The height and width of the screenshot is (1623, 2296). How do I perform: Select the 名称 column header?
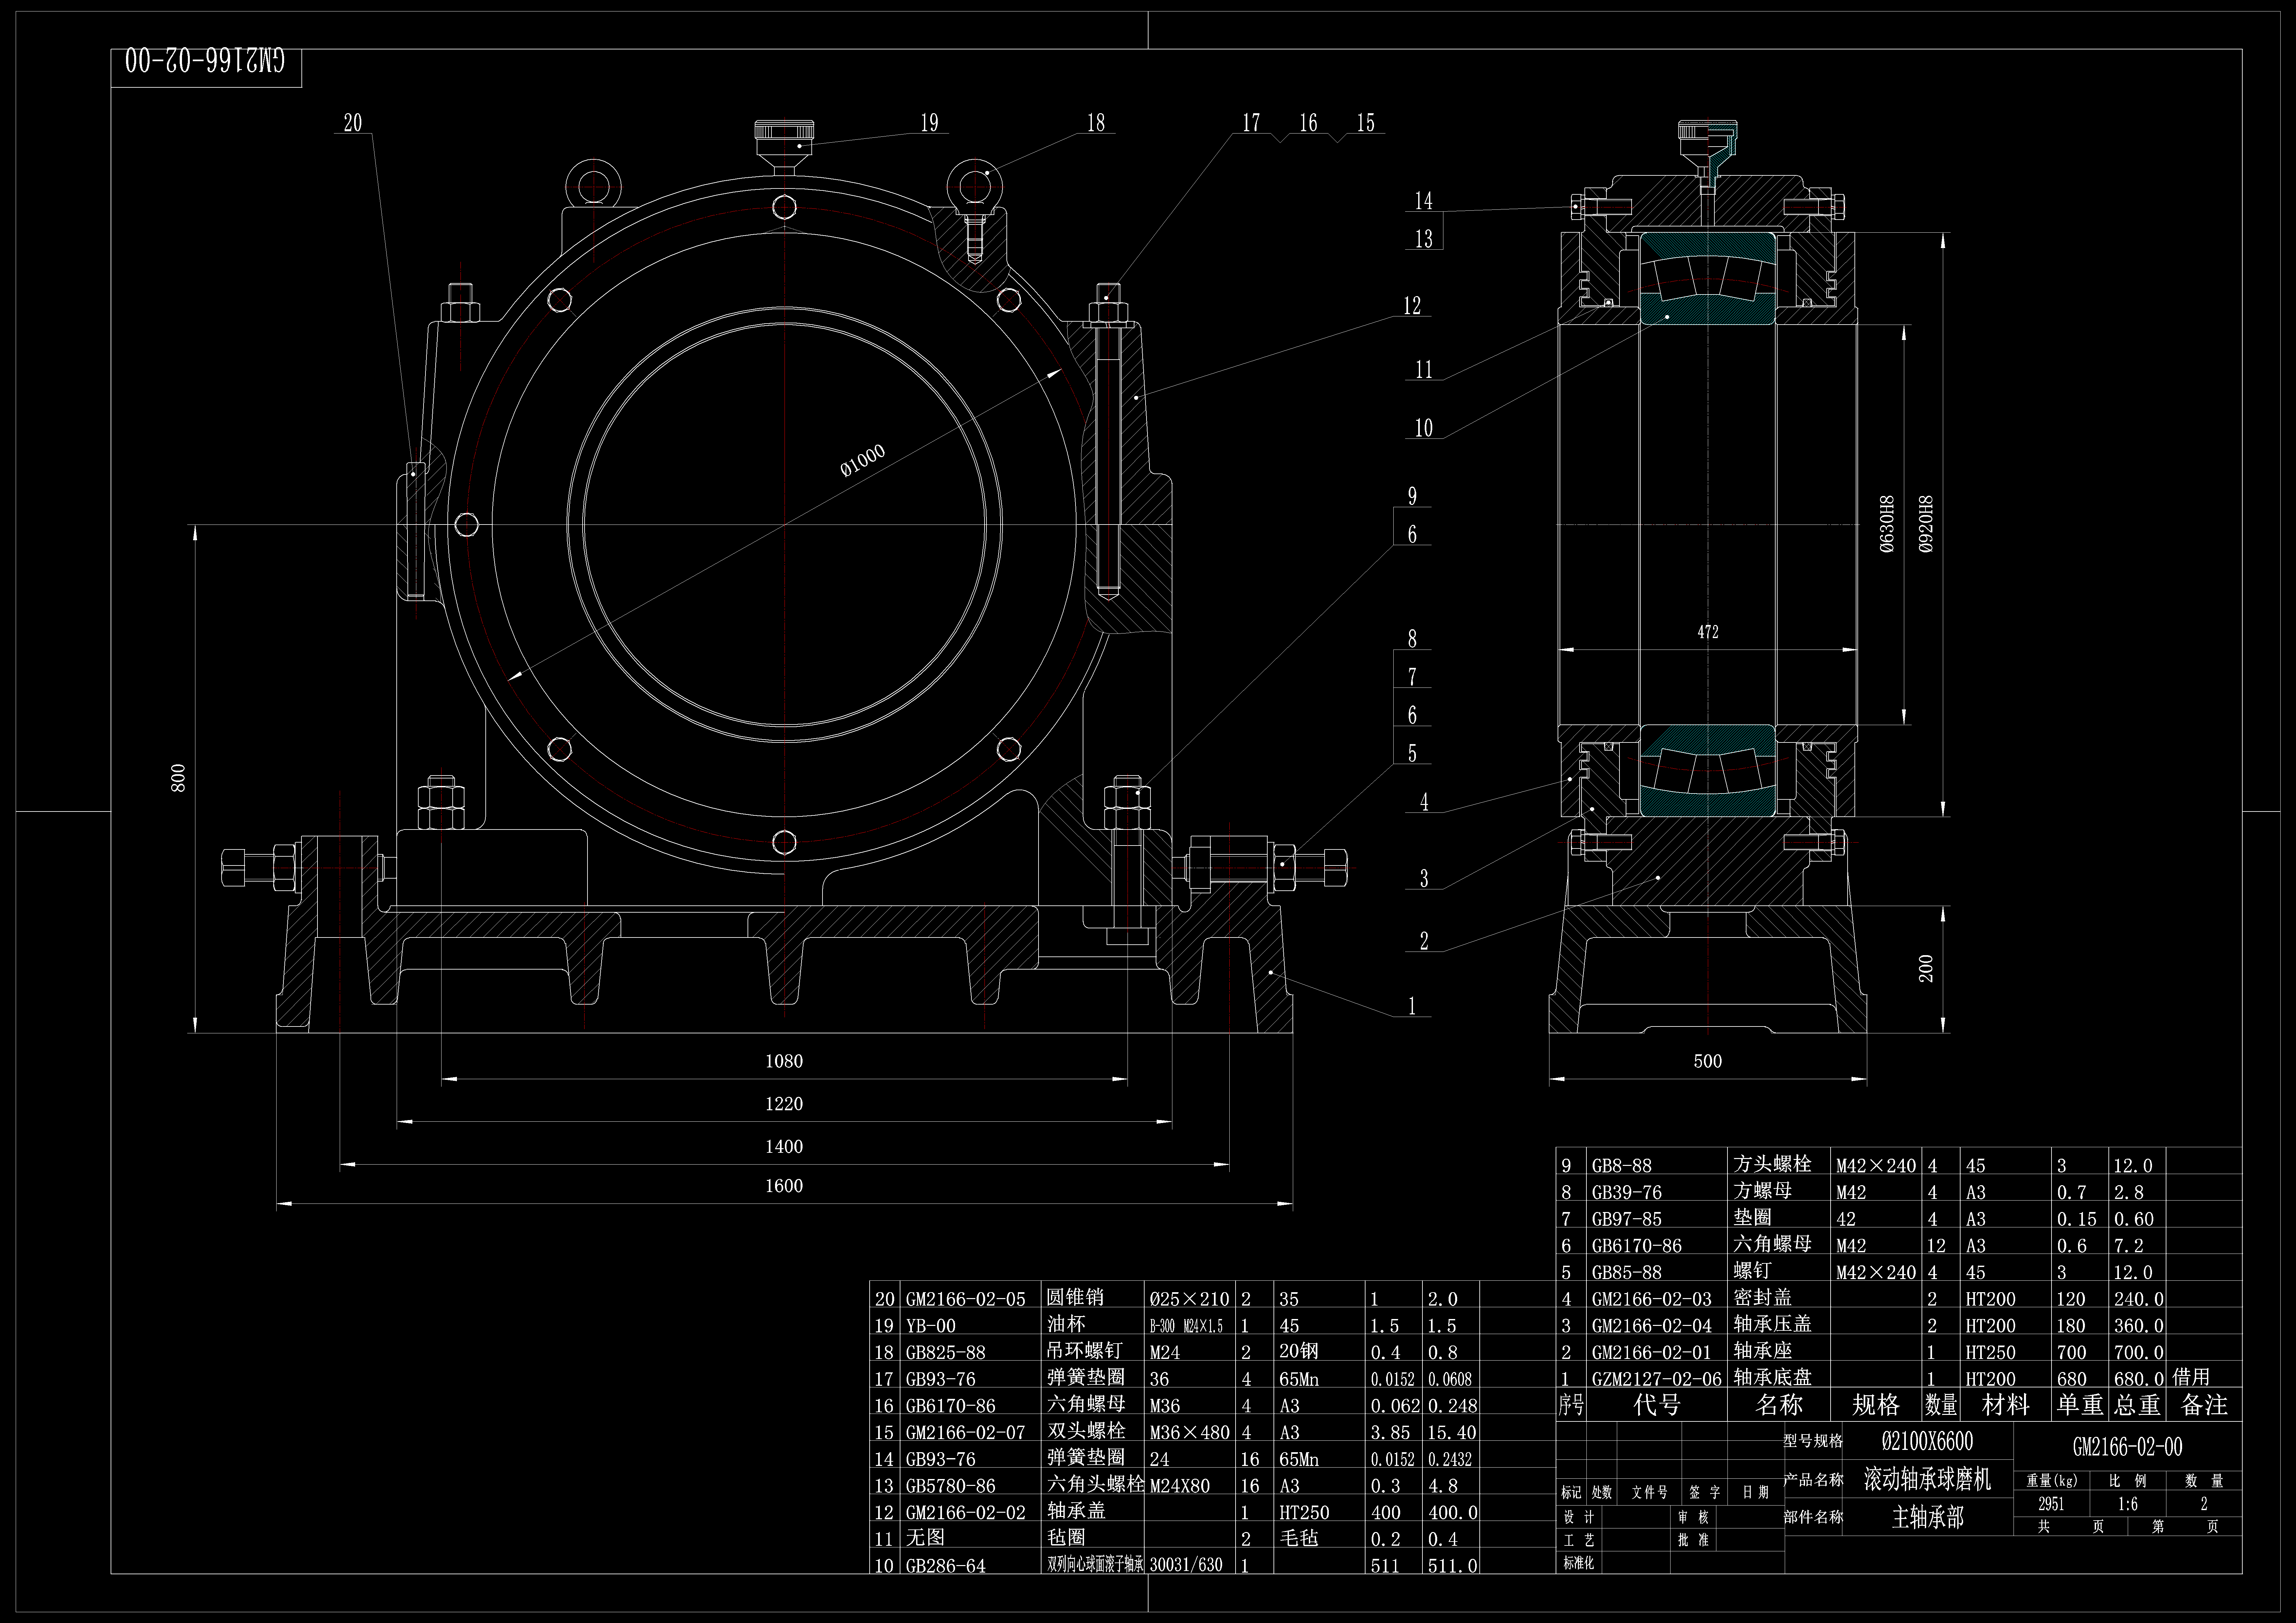1779,1405
